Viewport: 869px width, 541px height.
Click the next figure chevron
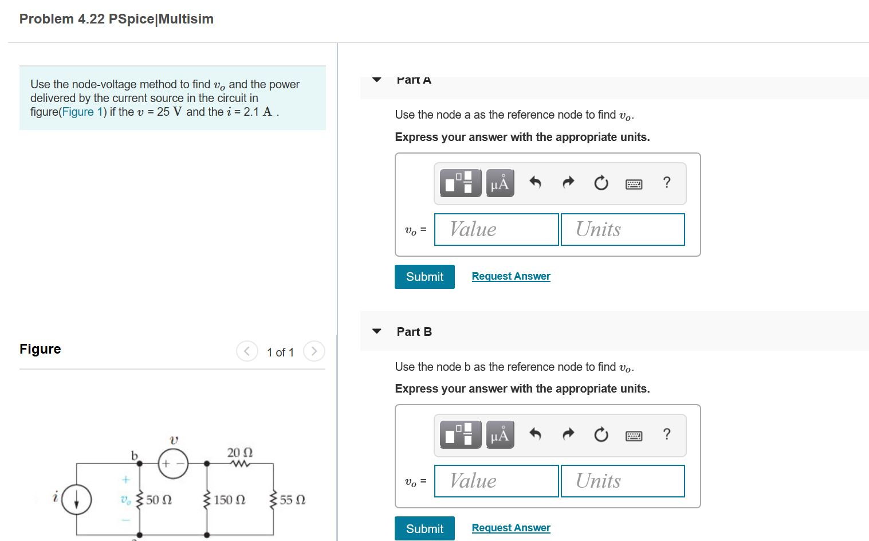314,351
